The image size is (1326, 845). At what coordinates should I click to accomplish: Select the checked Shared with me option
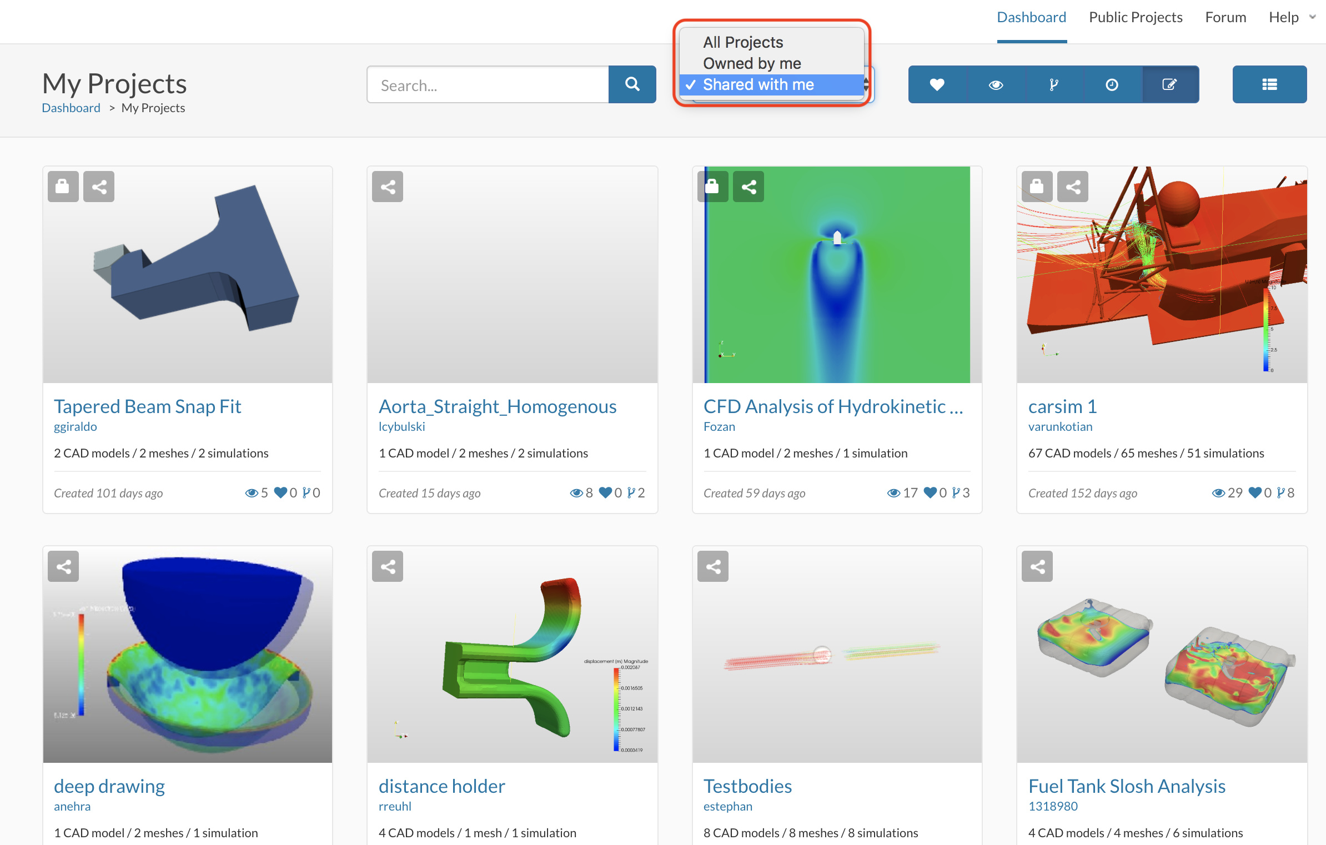click(758, 84)
